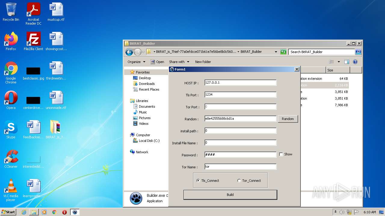Viewport: 385px width, 216px height.
Task: Open FileZilla Client shortcut
Action: coord(33,41)
